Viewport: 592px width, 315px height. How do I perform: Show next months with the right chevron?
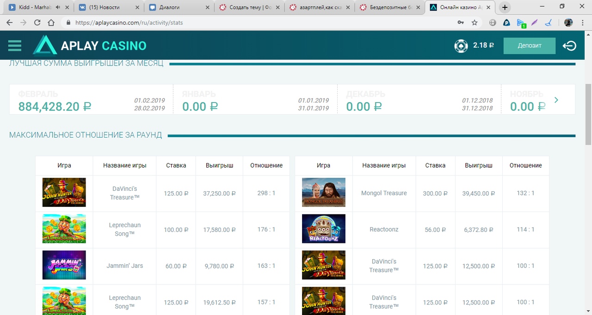pos(556,100)
